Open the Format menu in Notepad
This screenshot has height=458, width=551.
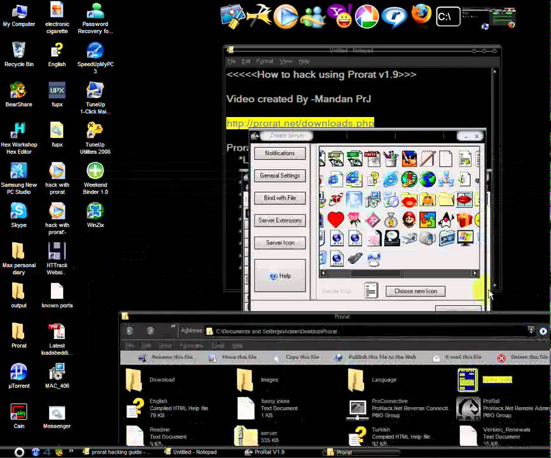tap(265, 61)
